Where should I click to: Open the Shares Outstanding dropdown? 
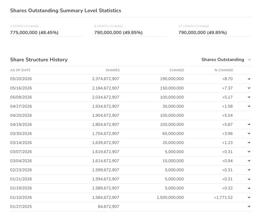226,60
